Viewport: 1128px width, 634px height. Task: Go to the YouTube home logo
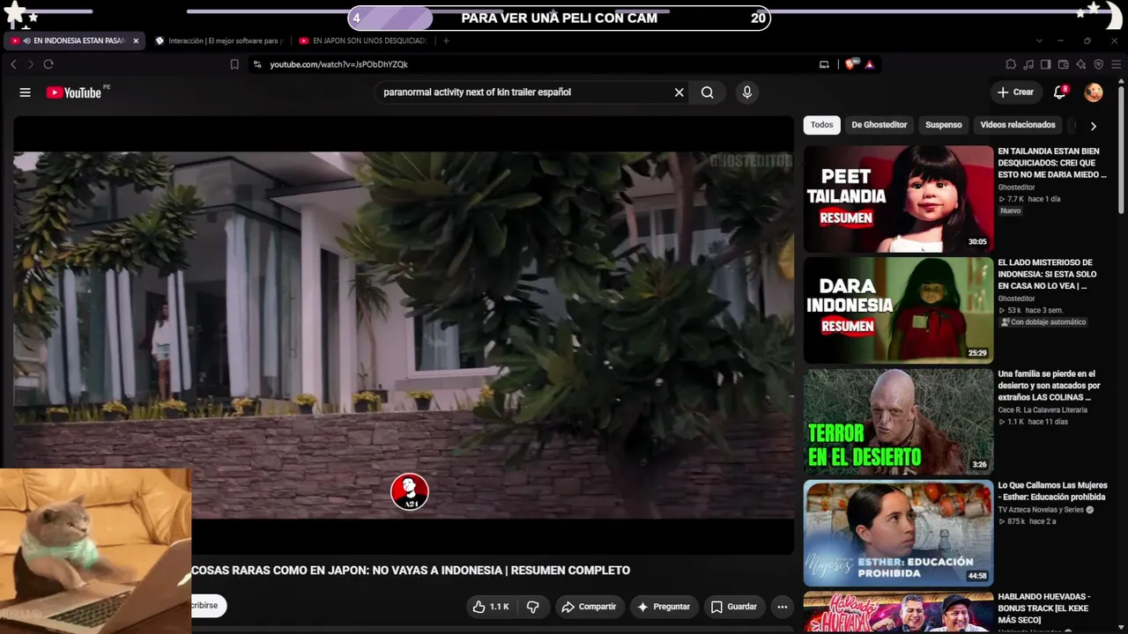click(74, 92)
